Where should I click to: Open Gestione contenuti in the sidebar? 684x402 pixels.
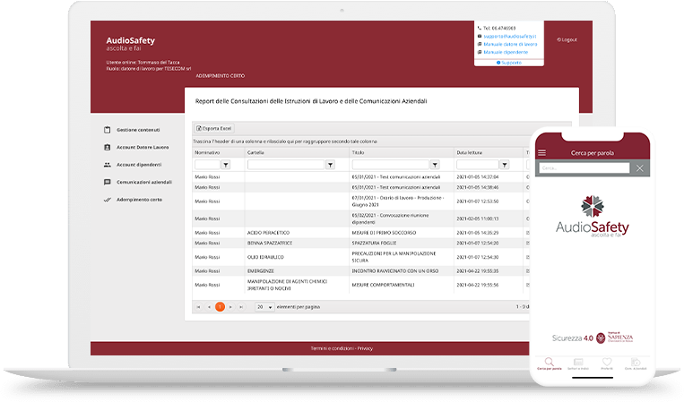click(x=133, y=130)
